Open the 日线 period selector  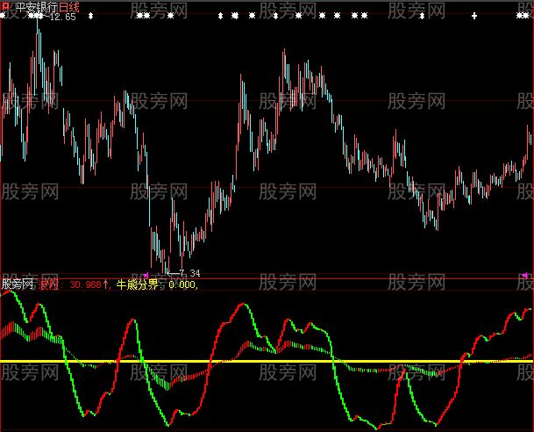(x=68, y=7)
